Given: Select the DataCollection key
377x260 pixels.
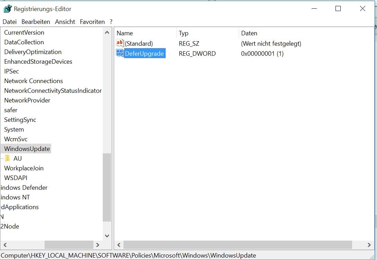Looking at the screenshot, I should [x=24, y=42].
